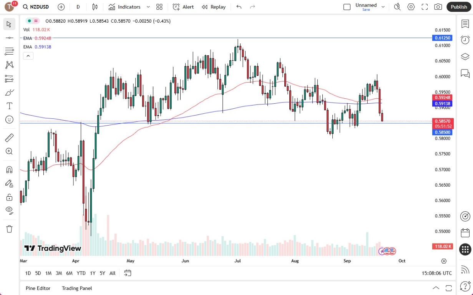The height and width of the screenshot is (295, 473).
Task: Select the trend line drawing tool
Action: (x=9, y=38)
